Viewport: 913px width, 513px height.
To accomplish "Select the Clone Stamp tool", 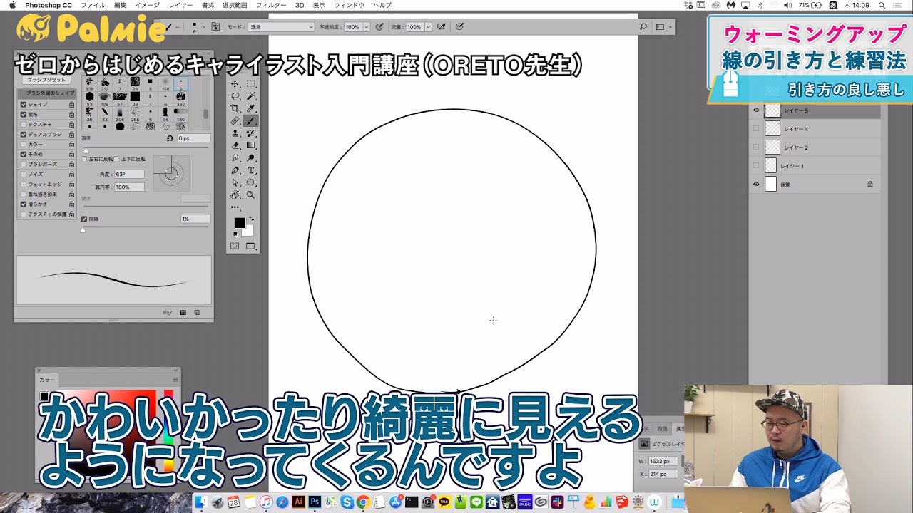I will pyautogui.click(x=235, y=133).
